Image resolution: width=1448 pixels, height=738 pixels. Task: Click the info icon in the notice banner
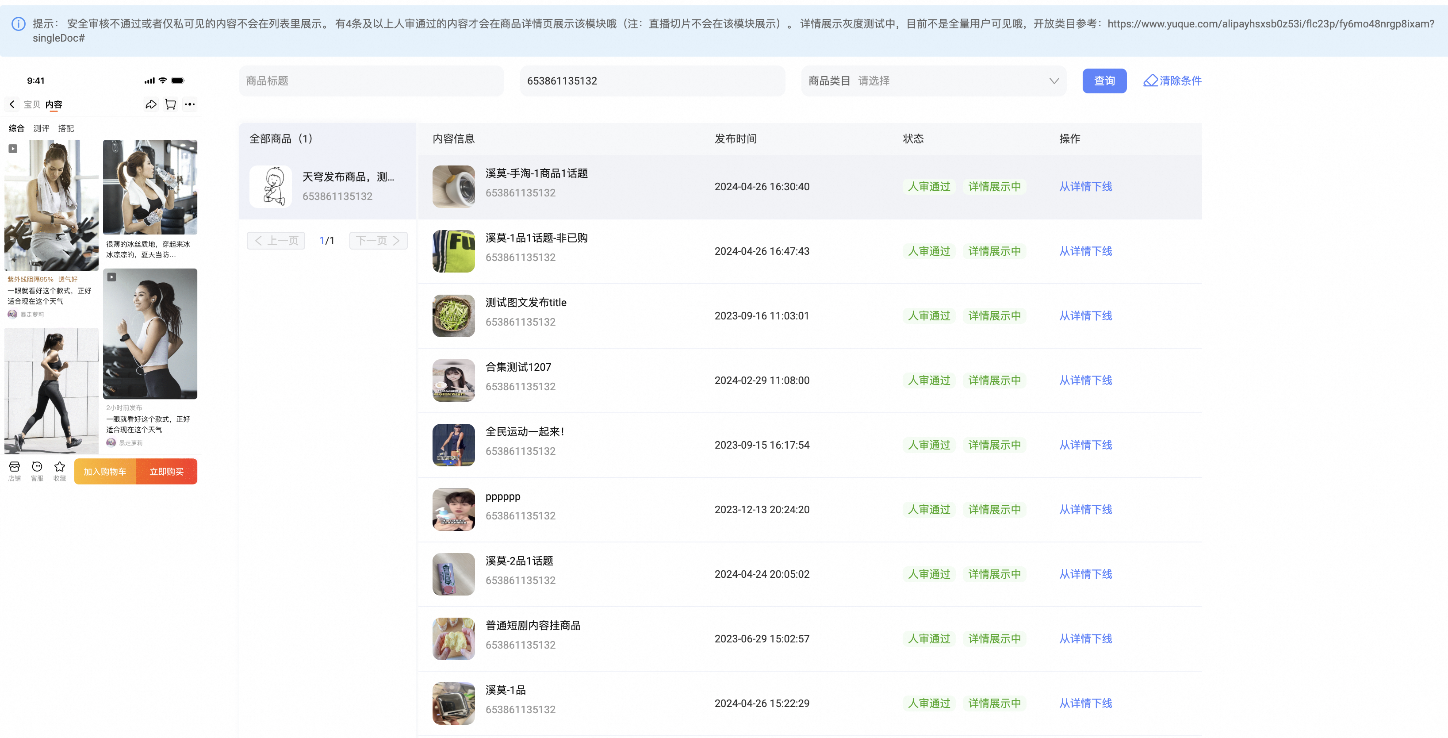19,23
